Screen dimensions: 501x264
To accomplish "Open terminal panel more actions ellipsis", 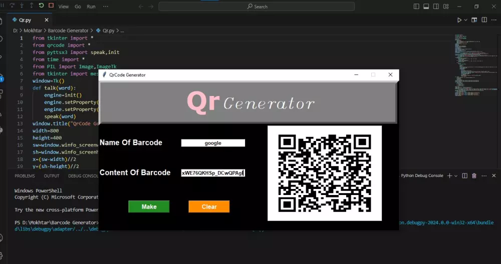I will [484, 175].
